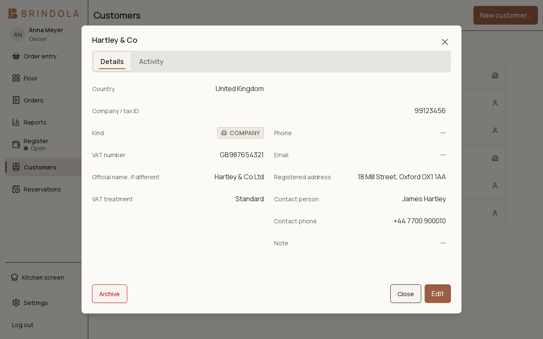Click the Kitchen screen label
The height and width of the screenshot is (339, 543).
point(43,278)
